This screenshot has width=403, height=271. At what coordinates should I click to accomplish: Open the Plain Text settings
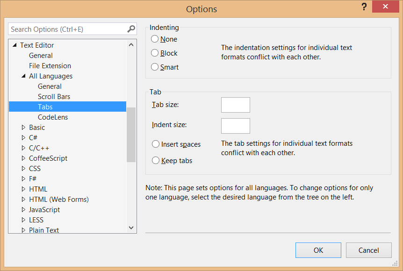43,230
